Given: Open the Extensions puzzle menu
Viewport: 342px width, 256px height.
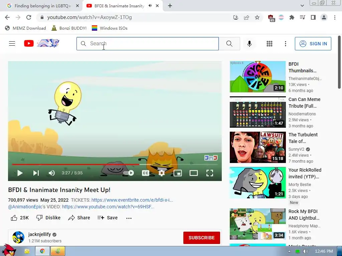Looking at the screenshot, I should (x=292, y=17).
